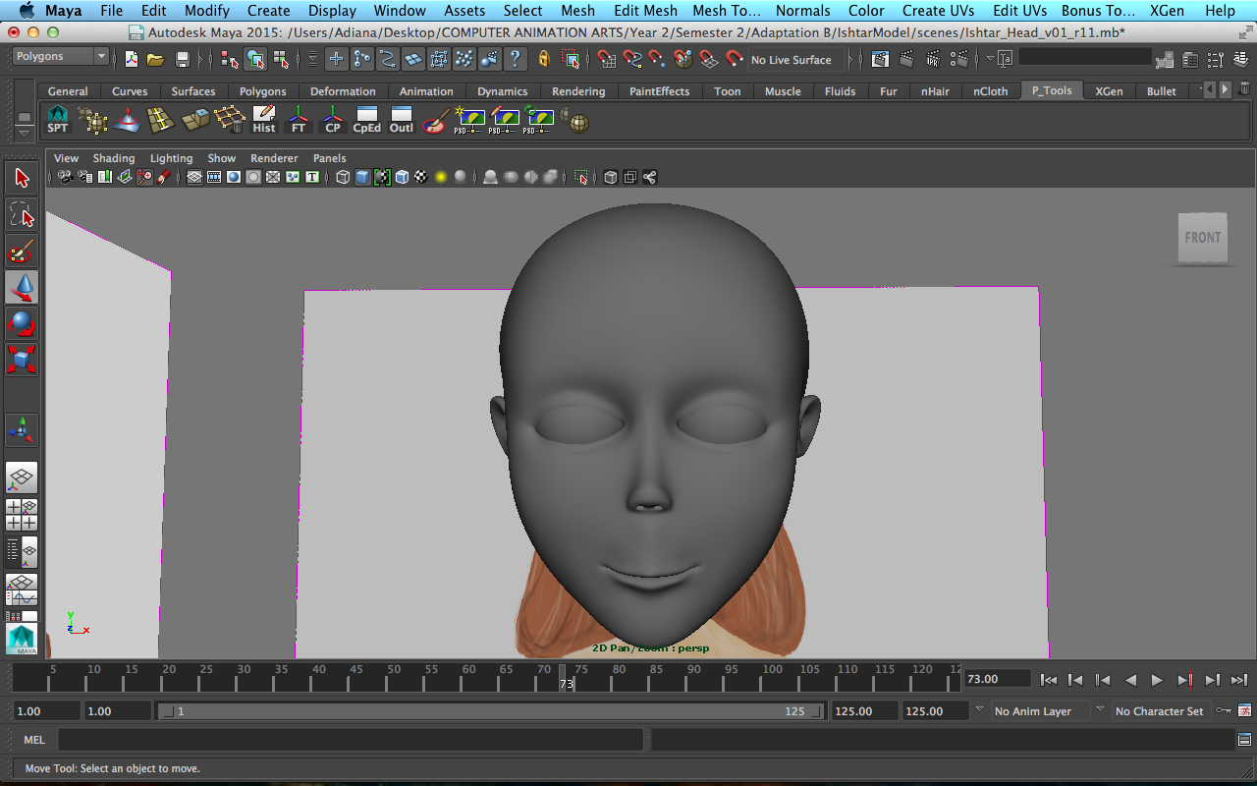Activate the Lasso select tool

point(22,214)
